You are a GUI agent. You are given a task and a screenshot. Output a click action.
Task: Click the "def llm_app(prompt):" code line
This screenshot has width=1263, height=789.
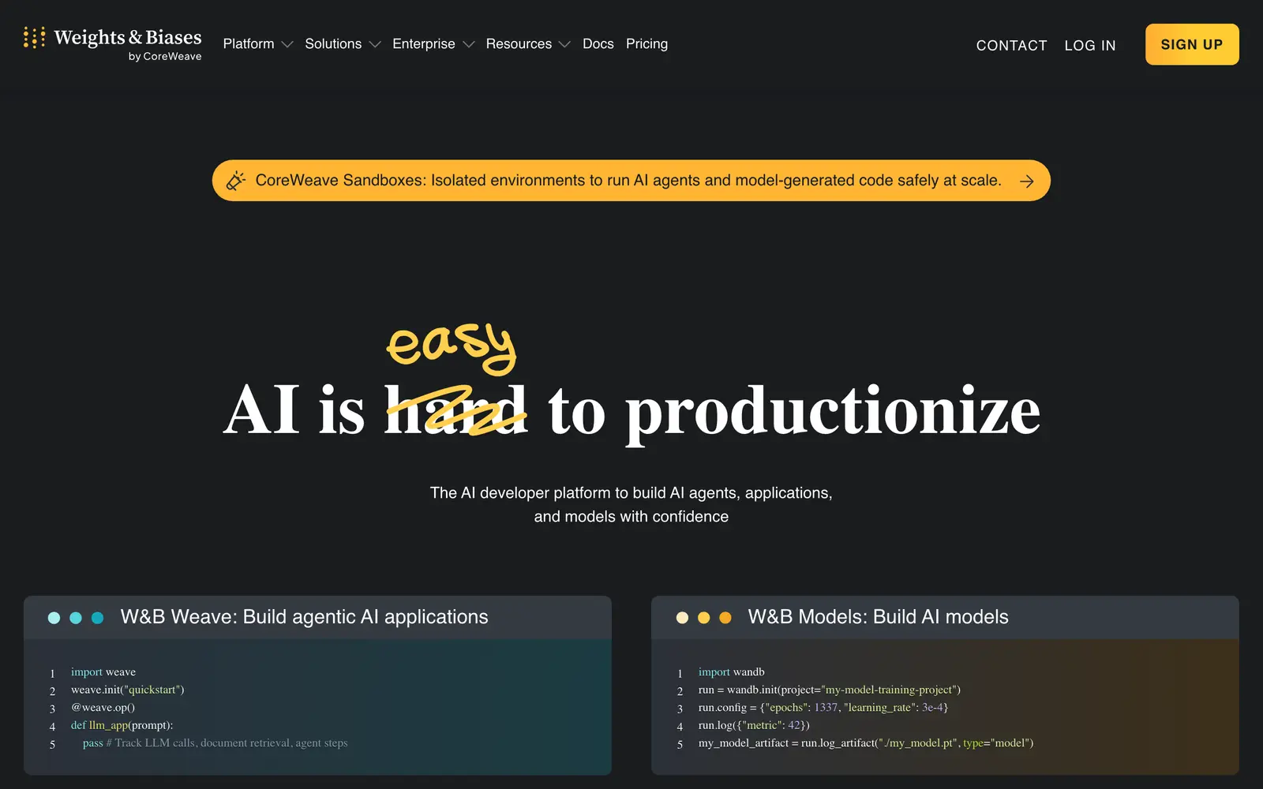(x=122, y=725)
